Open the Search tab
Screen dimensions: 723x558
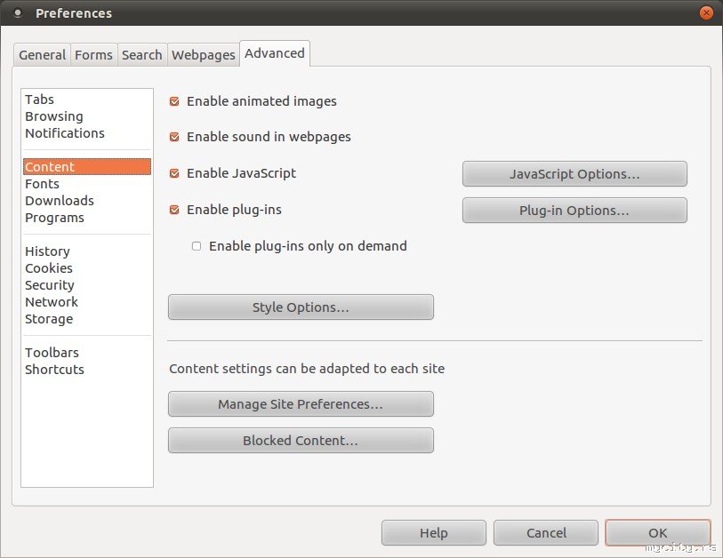tap(142, 55)
